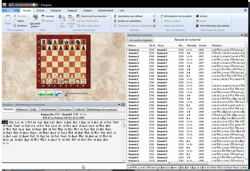Click the save disk icon in title bar
The width and height of the screenshot is (250, 171).
click(x=10, y=5)
